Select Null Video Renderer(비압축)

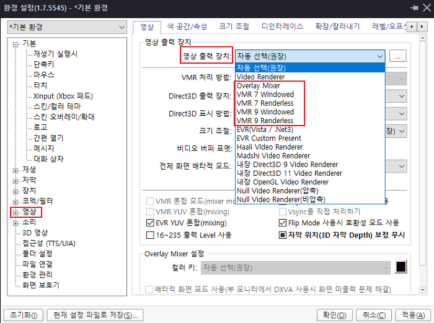pyautogui.click(x=310, y=199)
